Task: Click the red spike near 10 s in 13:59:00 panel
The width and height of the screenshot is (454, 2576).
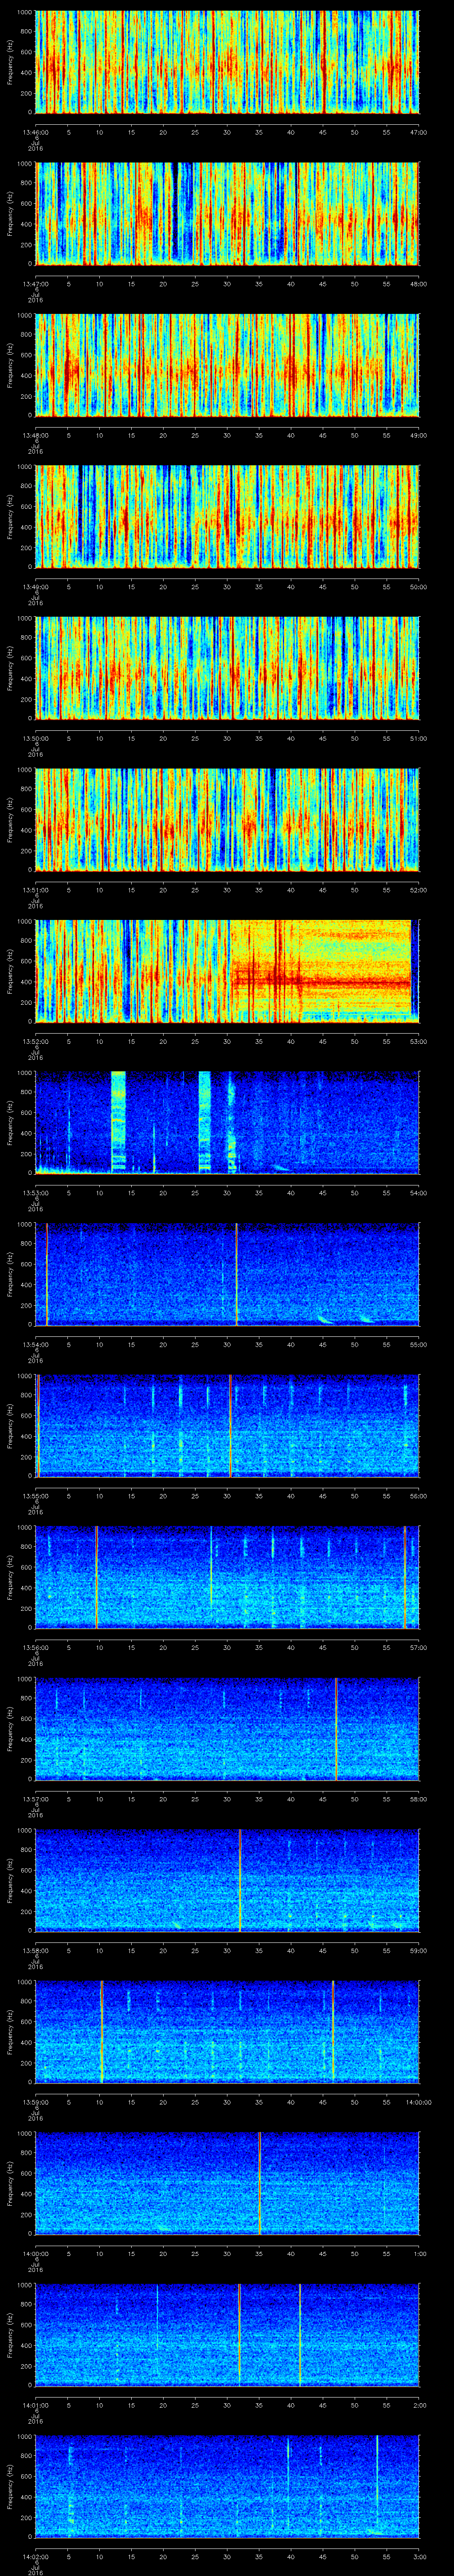Action: point(102,2032)
